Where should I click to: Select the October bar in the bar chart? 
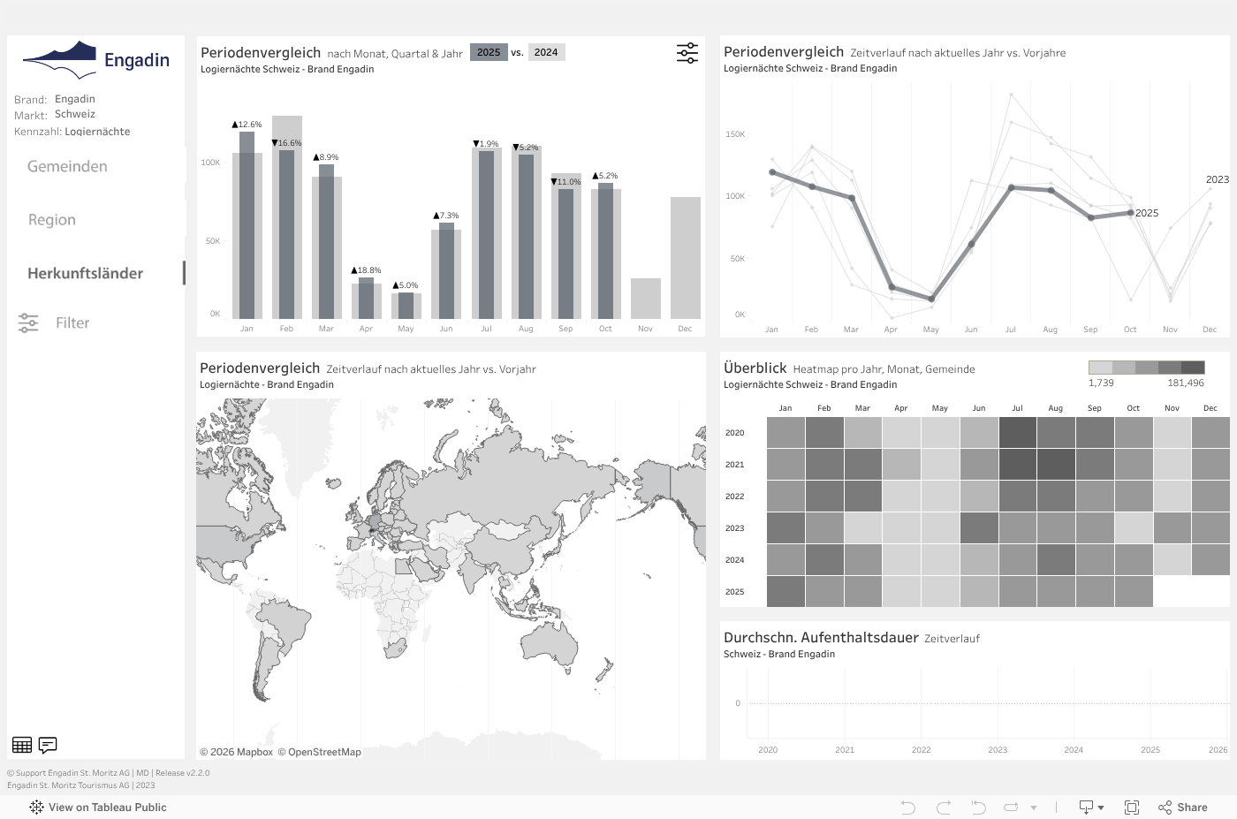point(605,251)
